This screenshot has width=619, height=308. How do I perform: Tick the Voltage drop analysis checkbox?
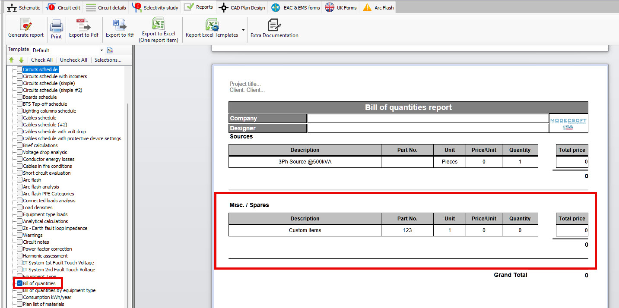(x=19, y=152)
